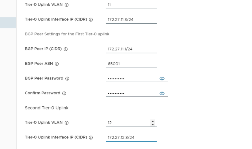Click info icon for first uplink Interface IP

tap(91, 20)
